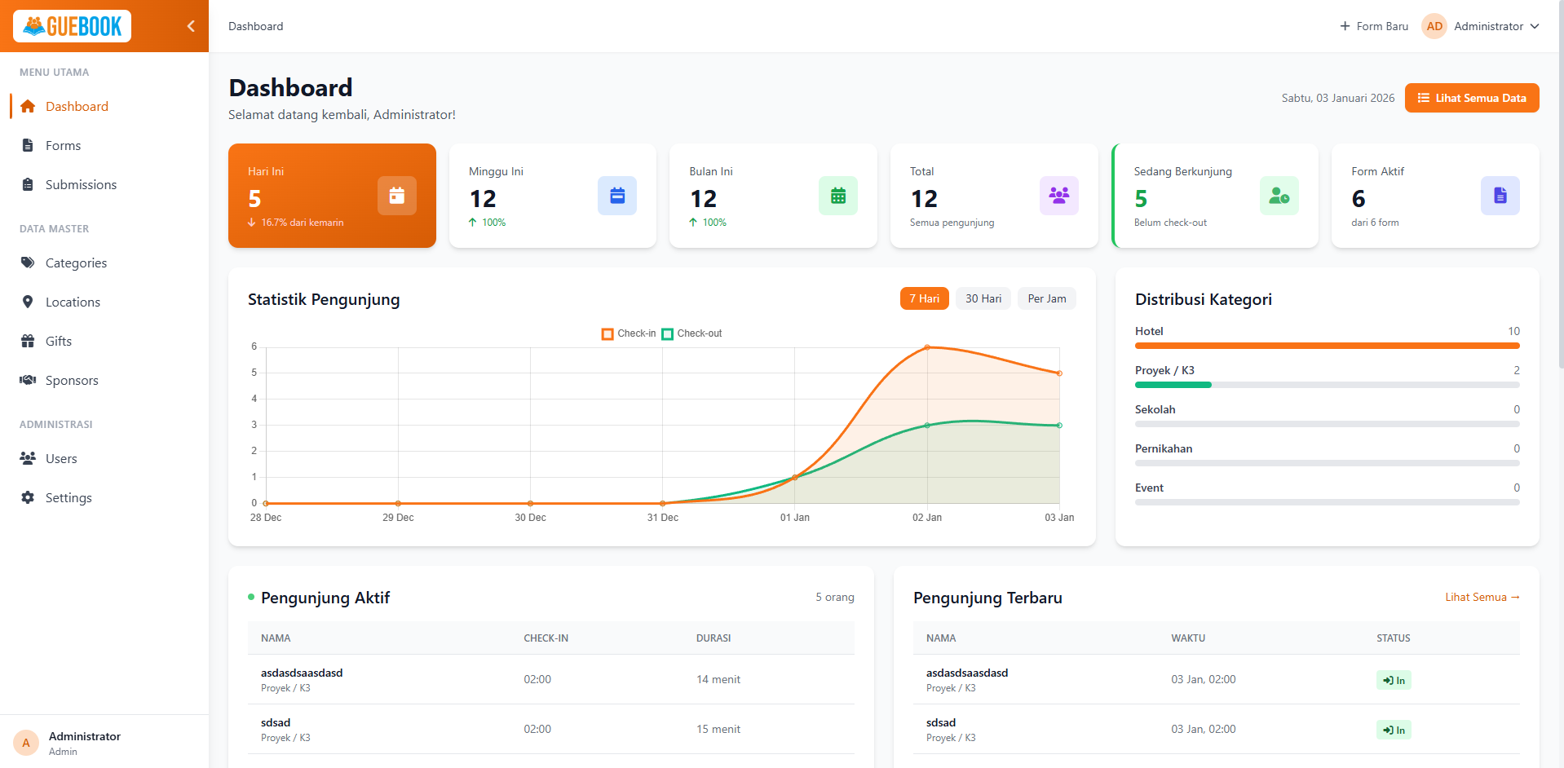Select the Locations pin icon
The height and width of the screenshot is (768, 1564).
pyautogui.click(x=28, y=302)
